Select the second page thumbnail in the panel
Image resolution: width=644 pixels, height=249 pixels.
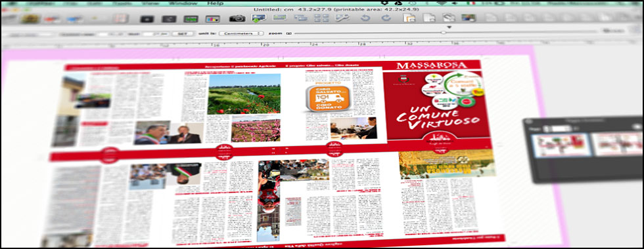618,144
